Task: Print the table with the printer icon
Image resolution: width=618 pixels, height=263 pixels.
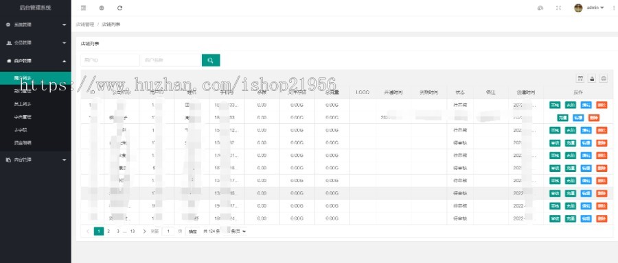Action: (x=604, y=79)
